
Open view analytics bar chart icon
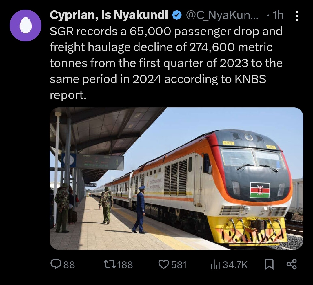(x=215, y=264)
